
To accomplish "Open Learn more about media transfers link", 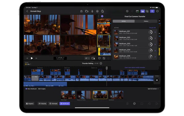I will pos(135,67).
